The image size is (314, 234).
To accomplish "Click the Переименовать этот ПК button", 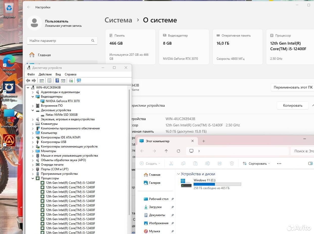I will click(293, 87).
